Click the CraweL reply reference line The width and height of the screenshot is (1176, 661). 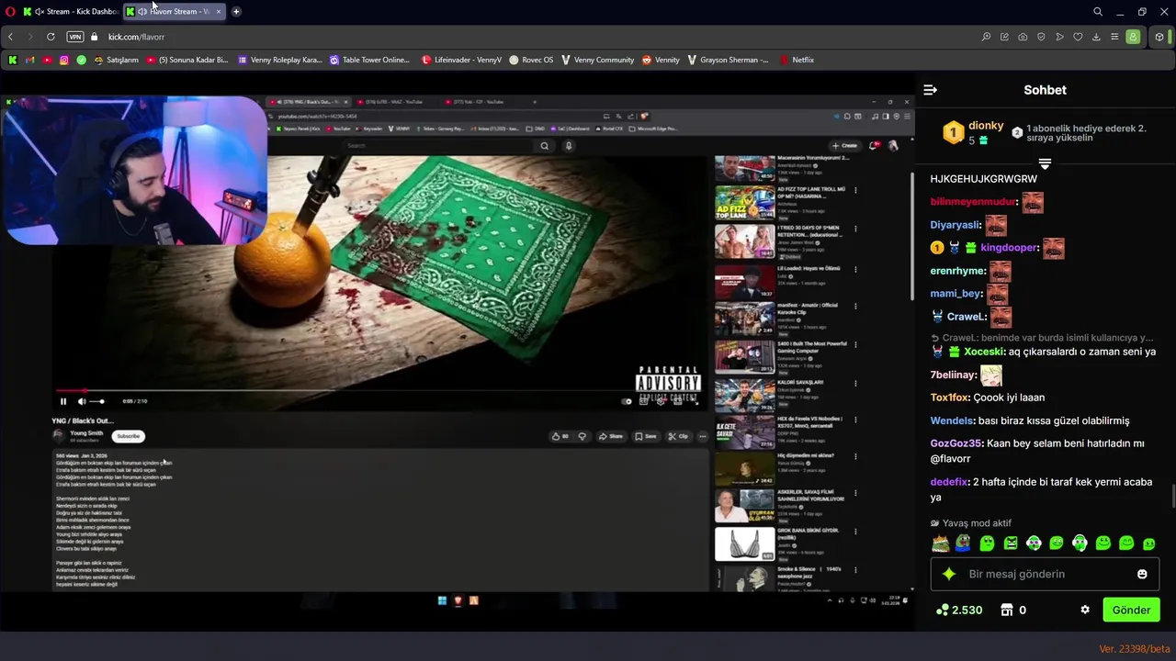pyautogui.click(x=1042, y=338)
